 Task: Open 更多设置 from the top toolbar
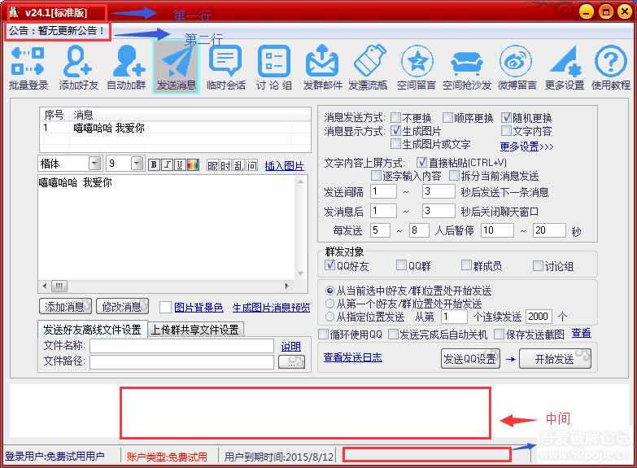coord(565,67)
